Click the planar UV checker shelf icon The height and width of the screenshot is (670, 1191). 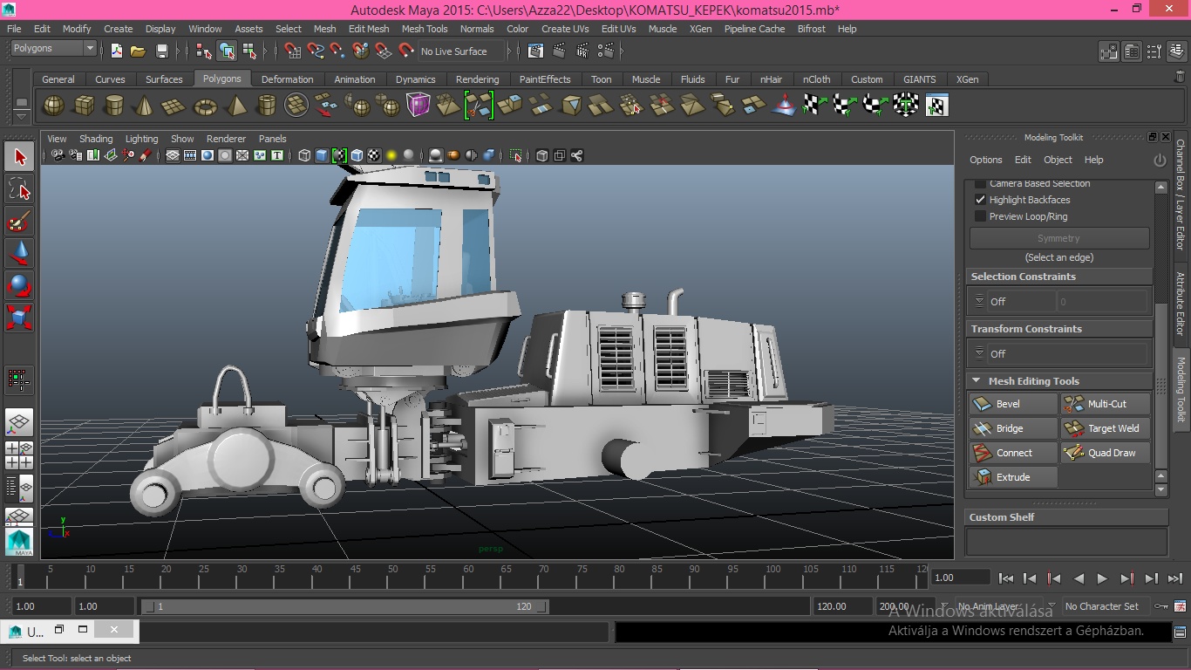814,106
